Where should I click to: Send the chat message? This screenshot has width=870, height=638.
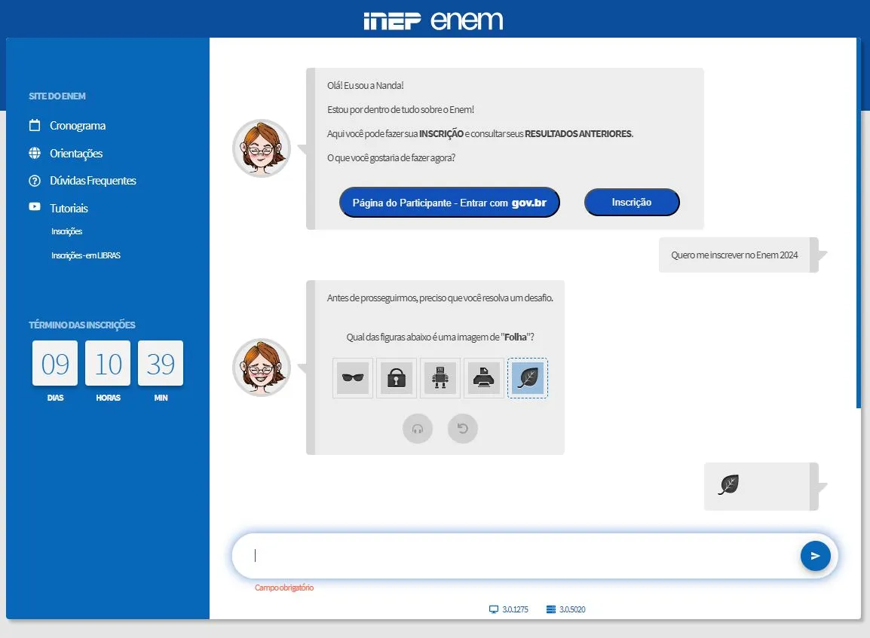815,556
